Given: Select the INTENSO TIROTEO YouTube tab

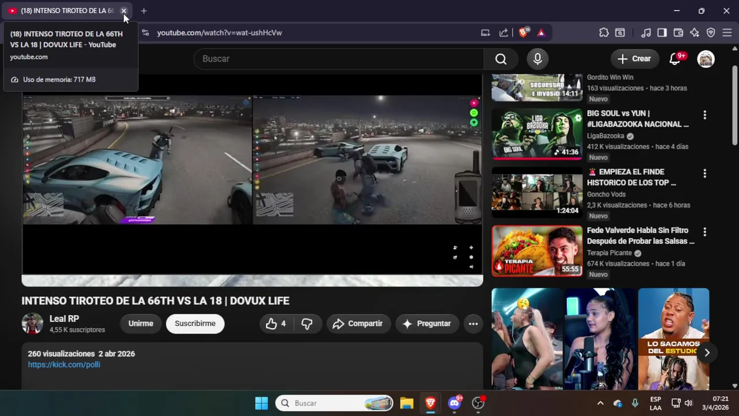Looking at the screenshot, I should (68, 11).
